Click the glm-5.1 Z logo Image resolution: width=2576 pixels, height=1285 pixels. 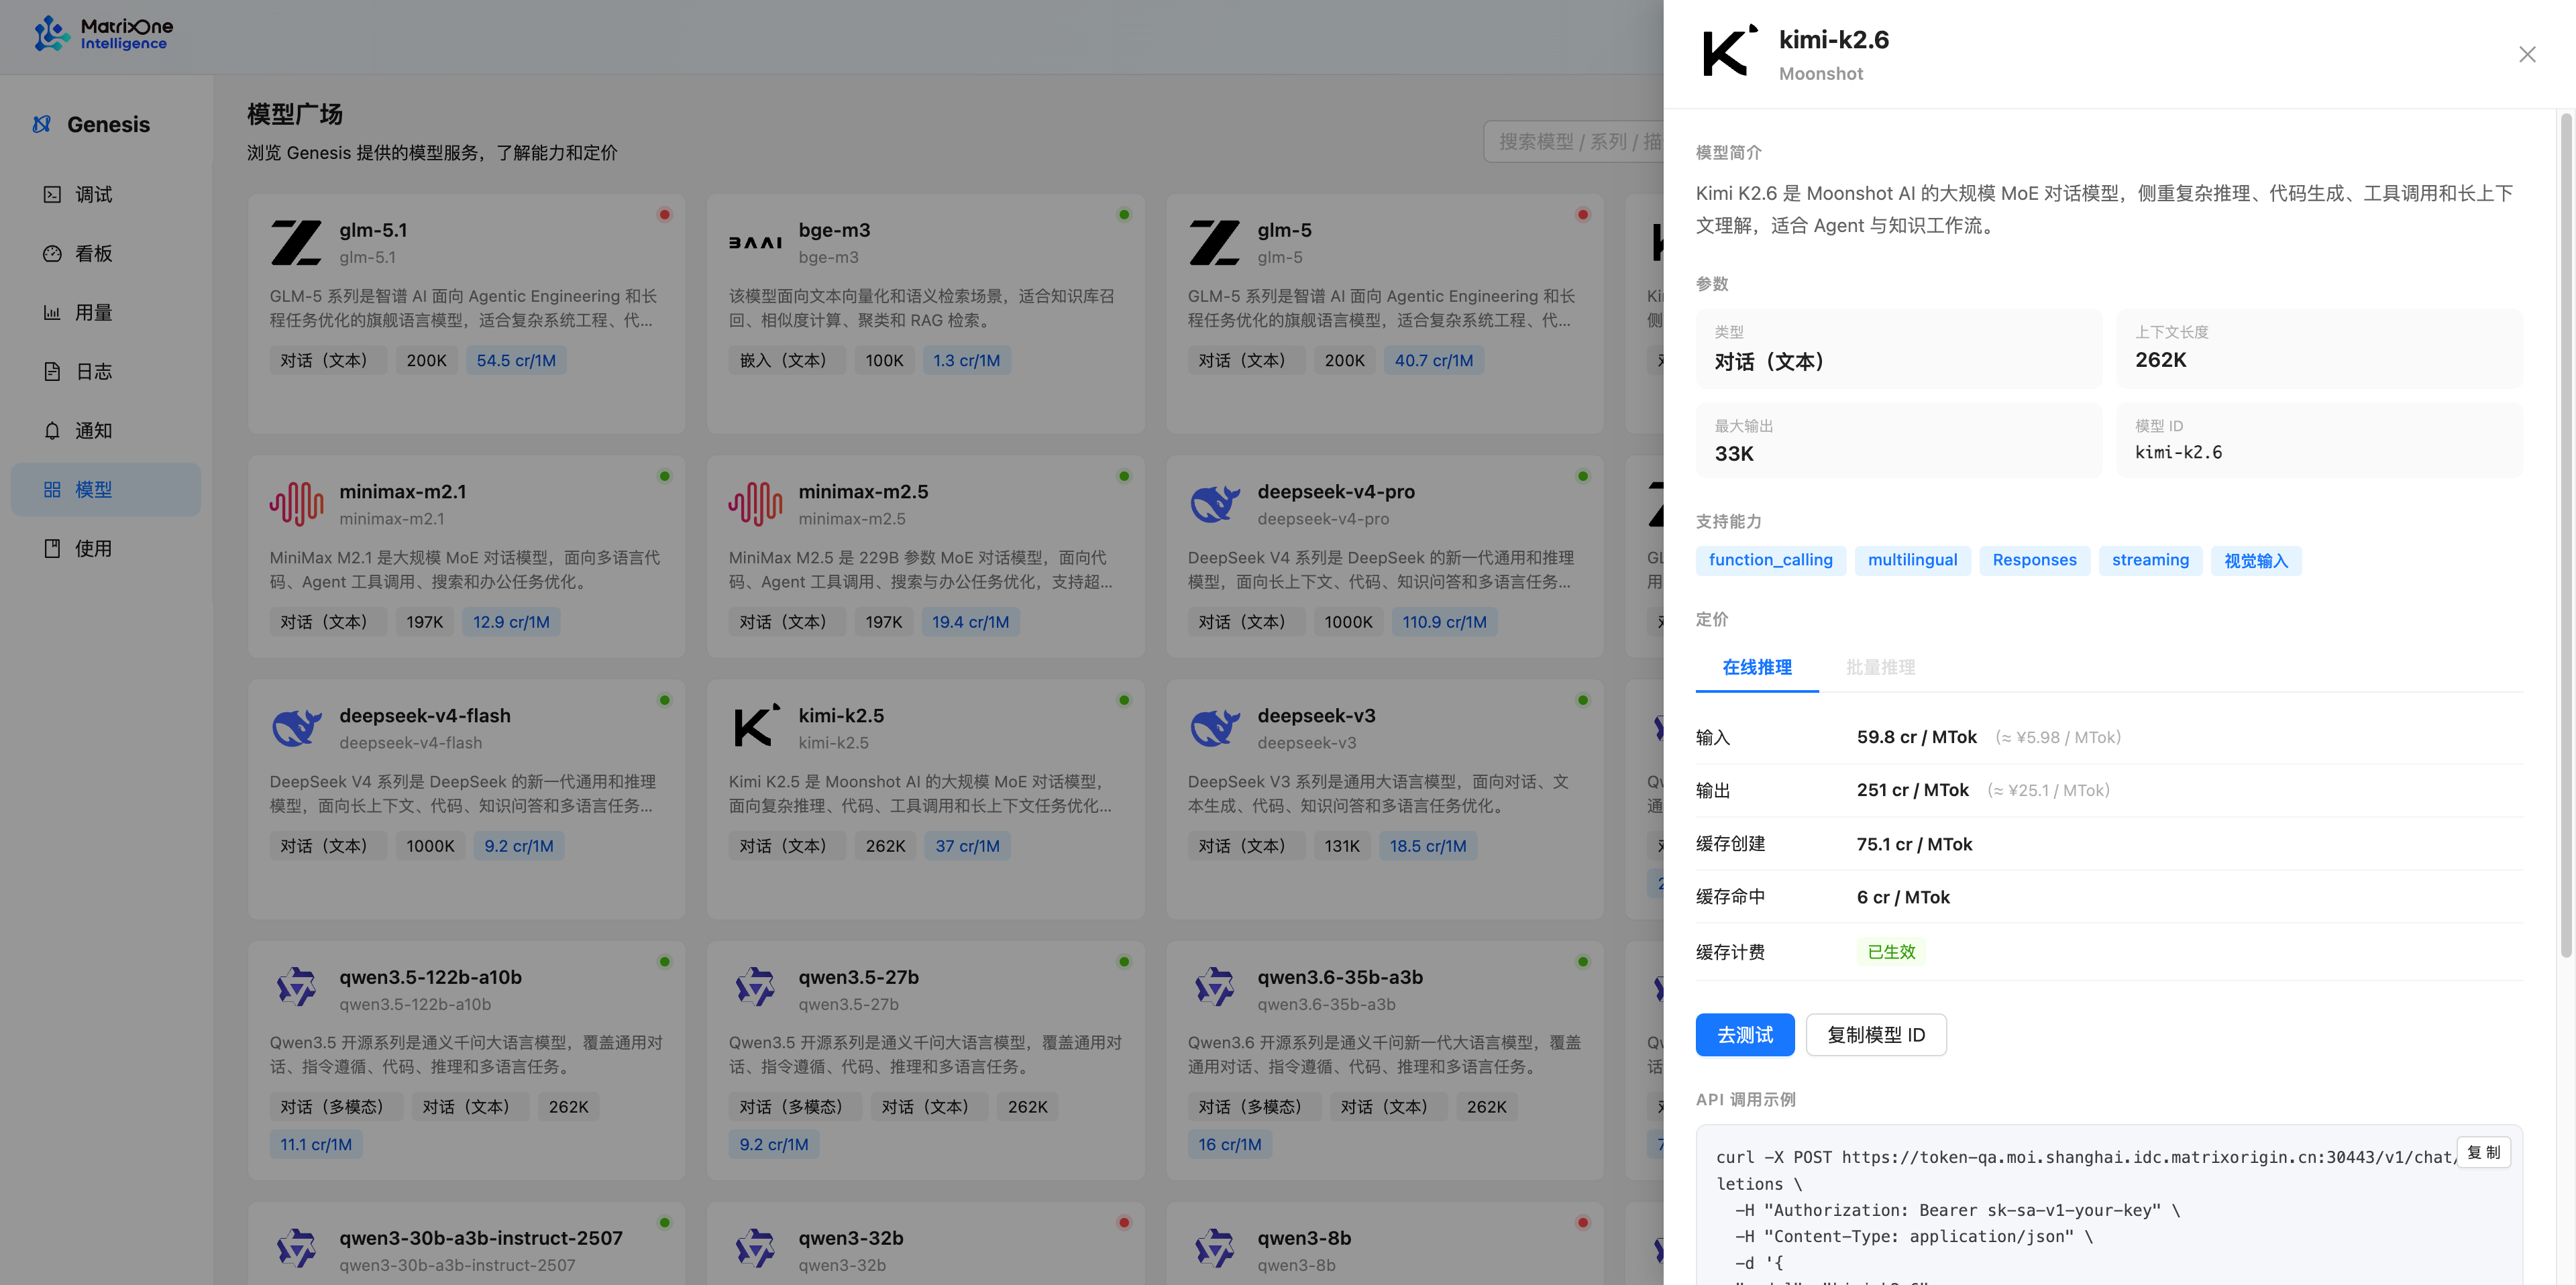(296, 243)
